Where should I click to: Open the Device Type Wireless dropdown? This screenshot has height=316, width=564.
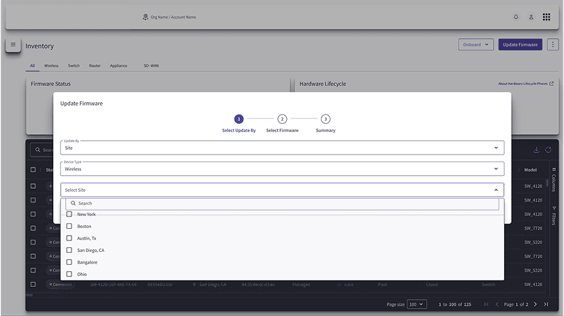(x=282, y=169)
